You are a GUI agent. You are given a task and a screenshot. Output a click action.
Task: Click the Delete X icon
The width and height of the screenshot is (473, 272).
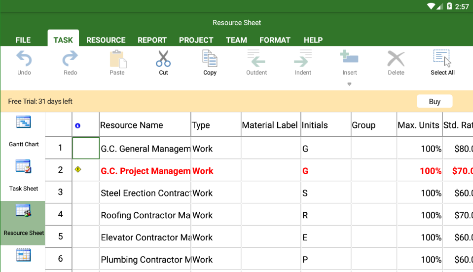[x=396, y=59]
